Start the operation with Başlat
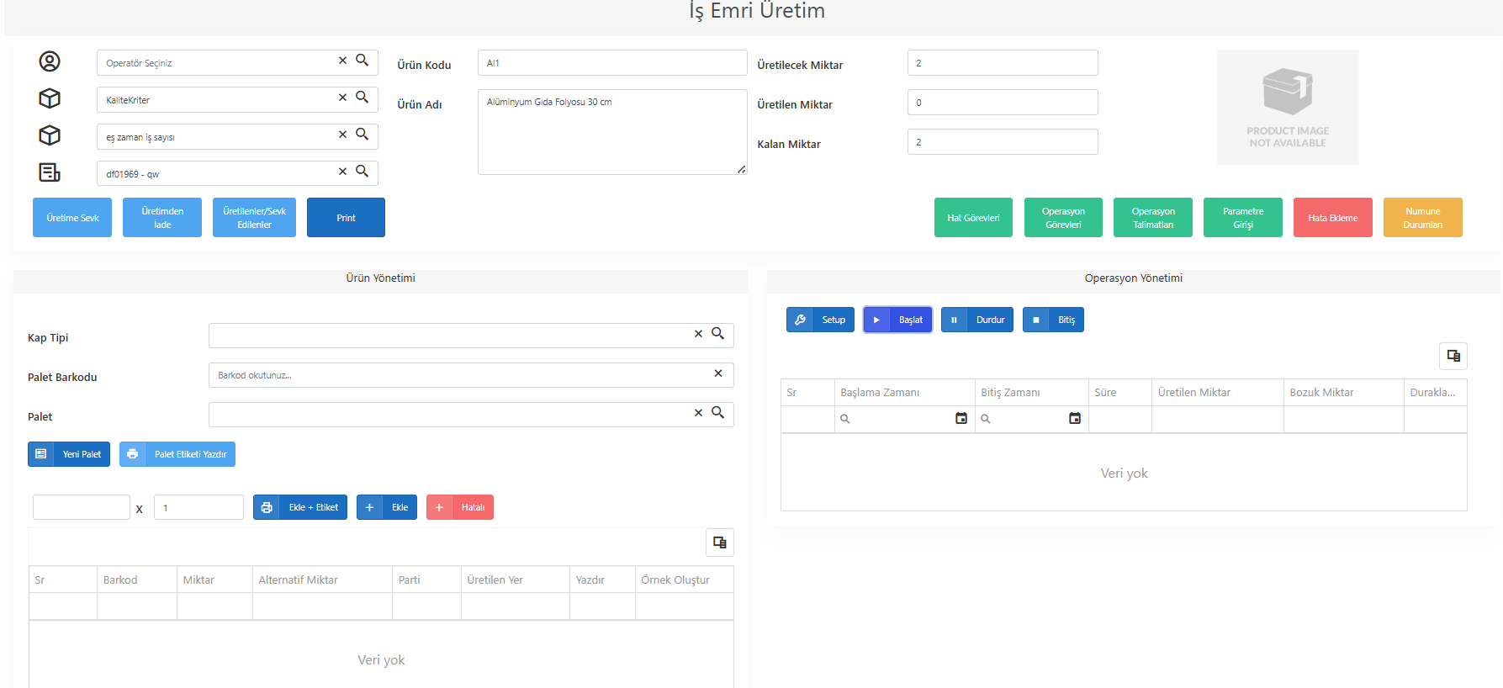Screen dimensions: 1503x688 click(897, 320)
